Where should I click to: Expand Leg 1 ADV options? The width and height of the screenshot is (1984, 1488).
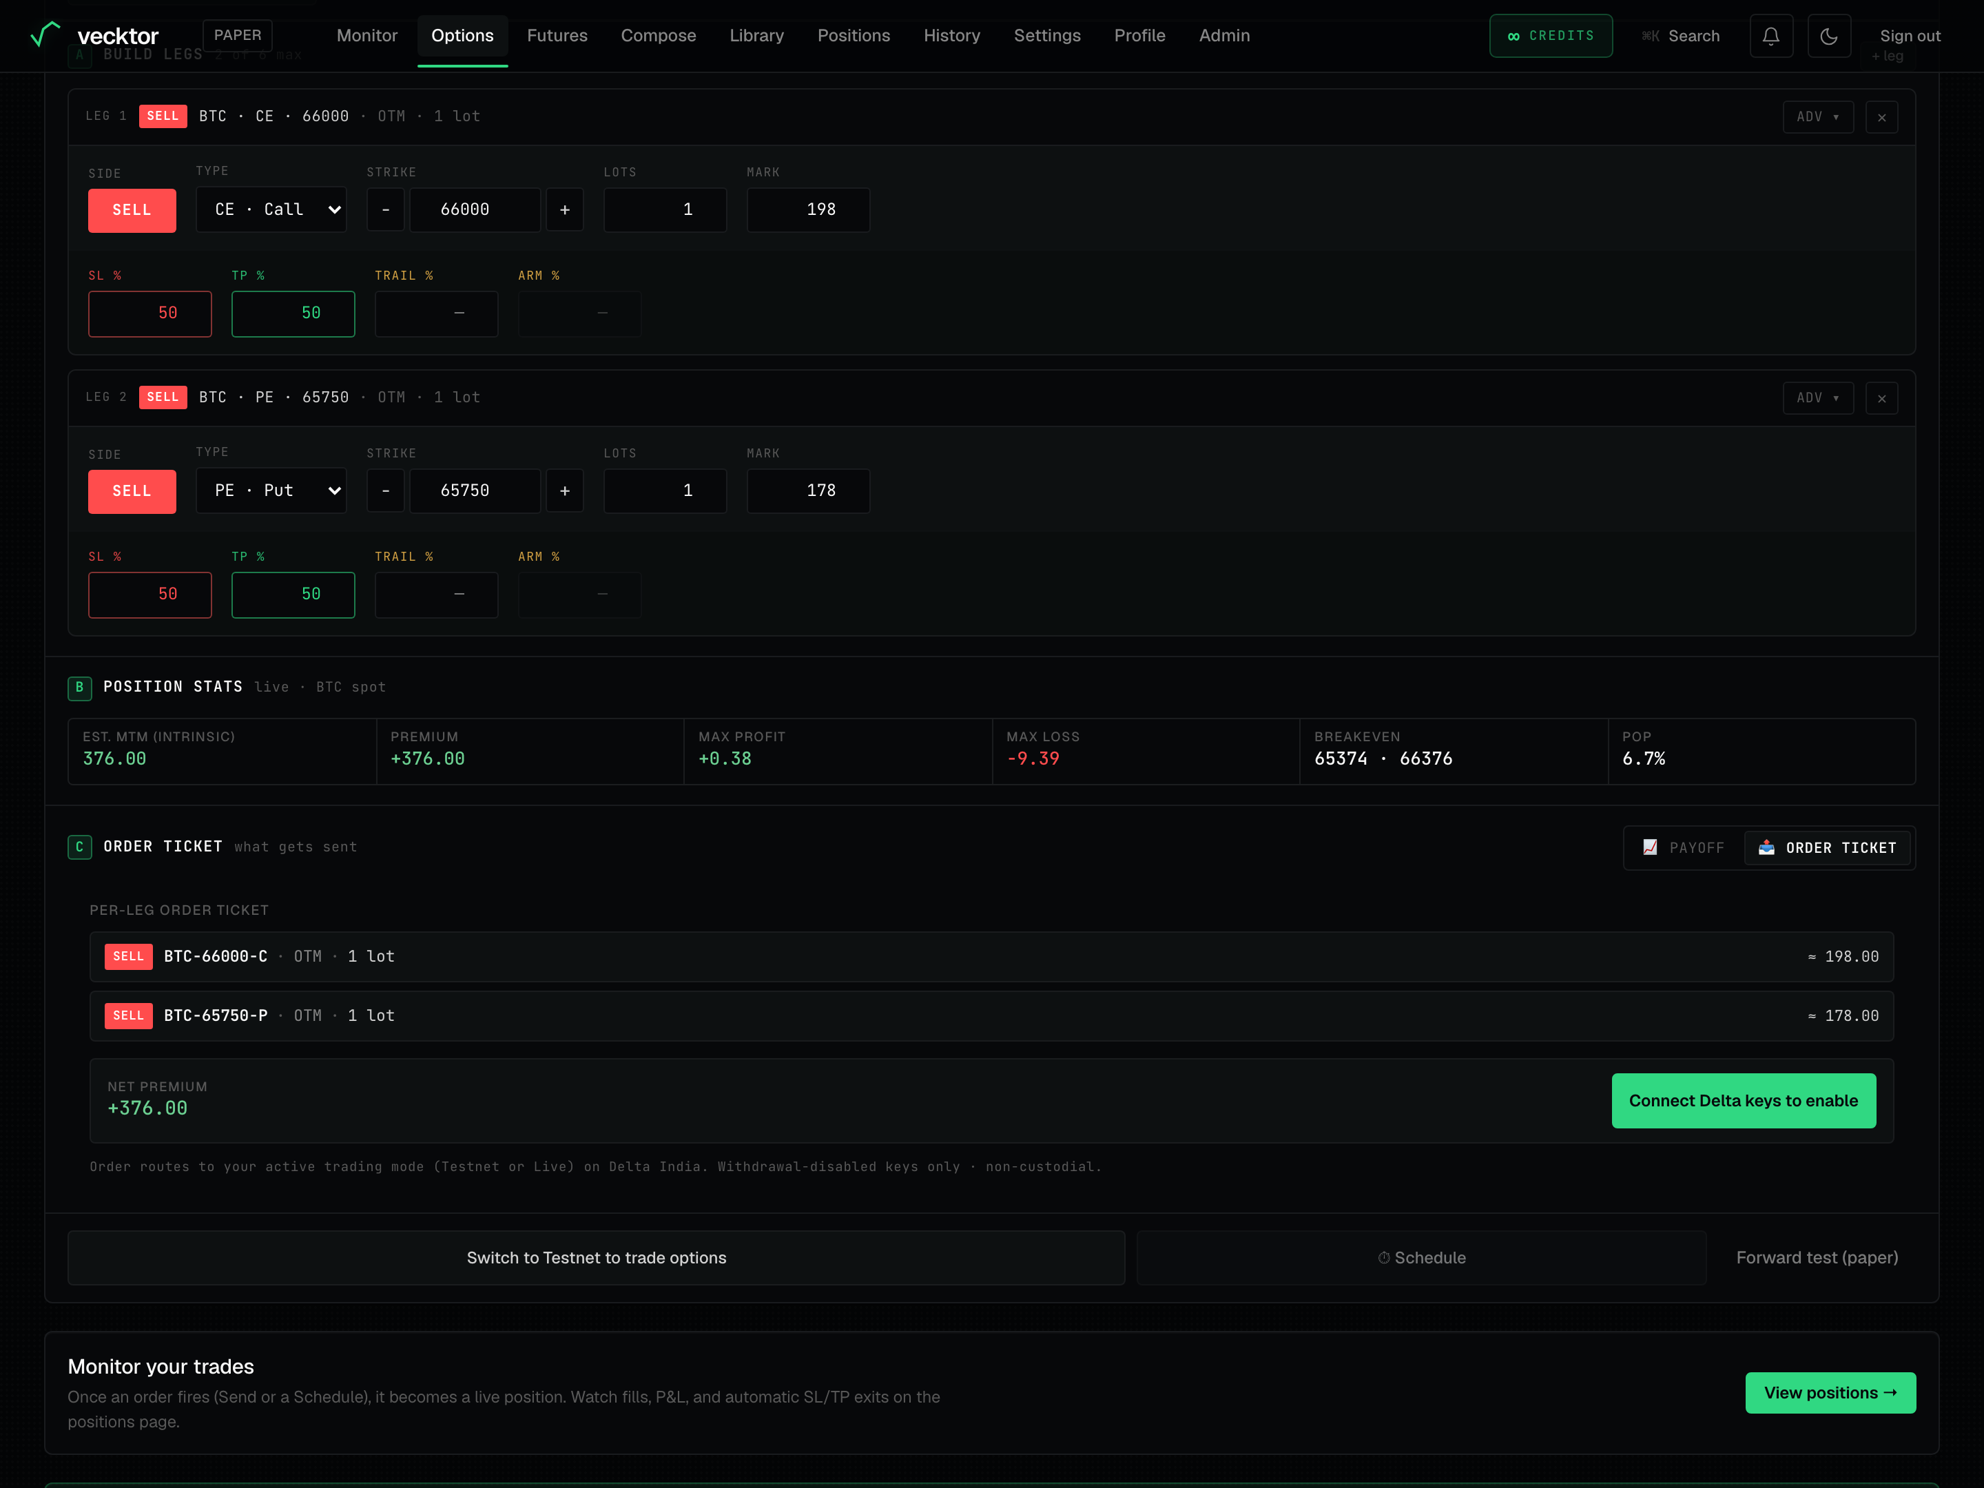click(x=1818, y=116)
